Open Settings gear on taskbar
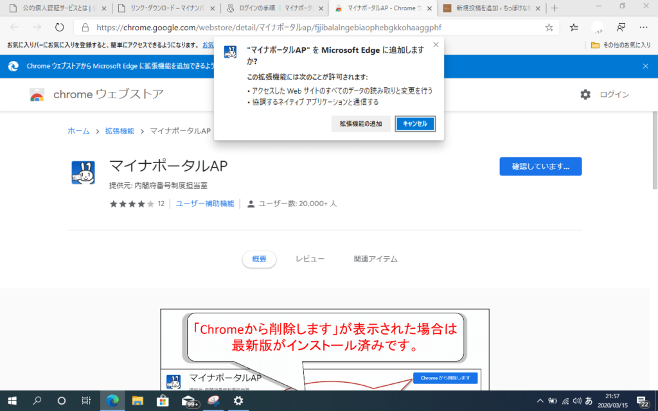 tap(238, 401)
